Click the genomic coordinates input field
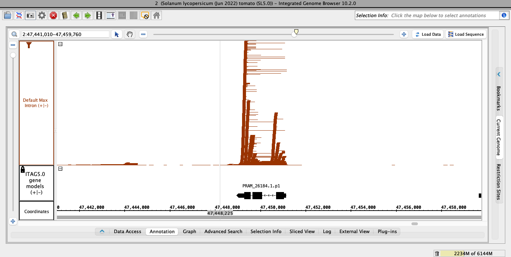This screenshot has width=511, height=257. coord(65,34)
